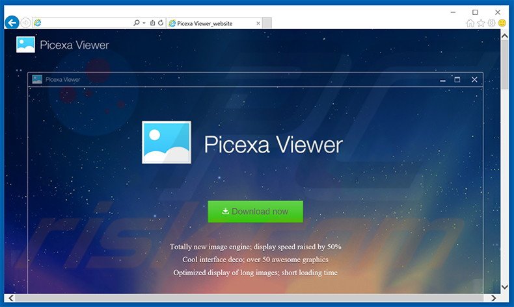
Task: Click text 'Optimized display of long images; short loading time'
Action: point(255,273)
